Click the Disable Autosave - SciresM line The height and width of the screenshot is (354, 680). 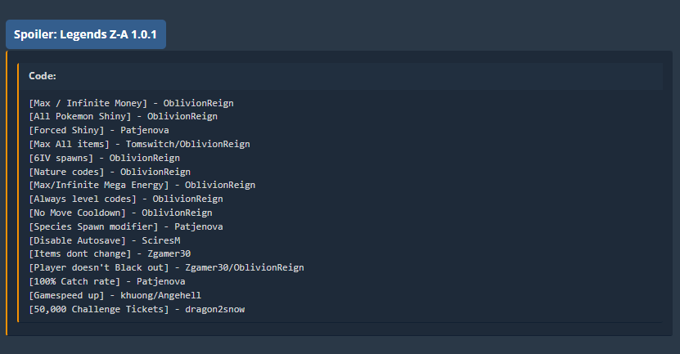click(x=105, y=240)
